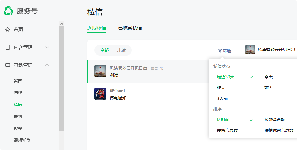The height and width of the screenshot is (150, 297).
Task: Click the sidebar scrollbar up arrow
Action: coord(61,24)
